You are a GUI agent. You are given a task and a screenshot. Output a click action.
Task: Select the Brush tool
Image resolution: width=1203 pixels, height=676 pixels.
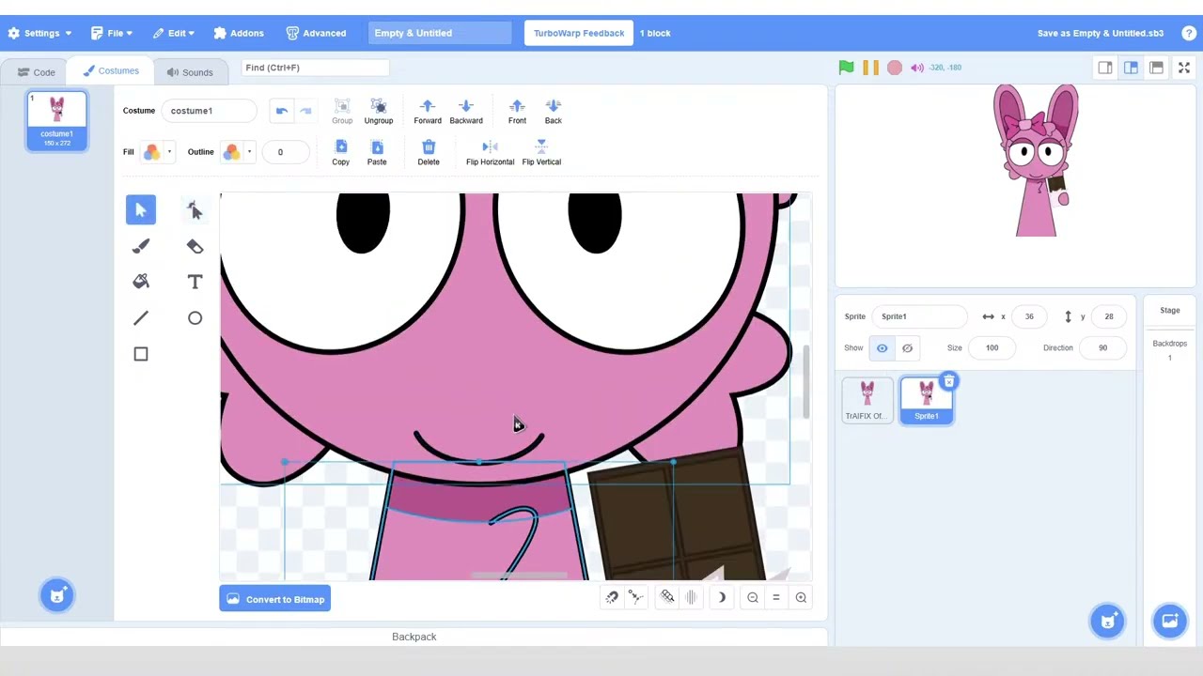(141, 246)
